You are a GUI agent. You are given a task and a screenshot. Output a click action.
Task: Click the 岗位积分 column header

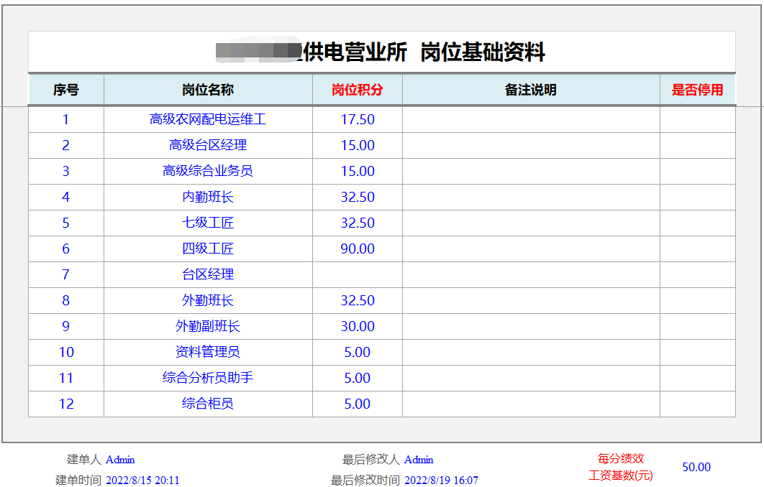tap(357, 90)
